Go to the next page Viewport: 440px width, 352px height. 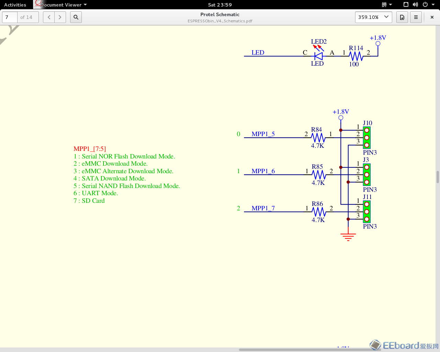[x=60, y=17]
